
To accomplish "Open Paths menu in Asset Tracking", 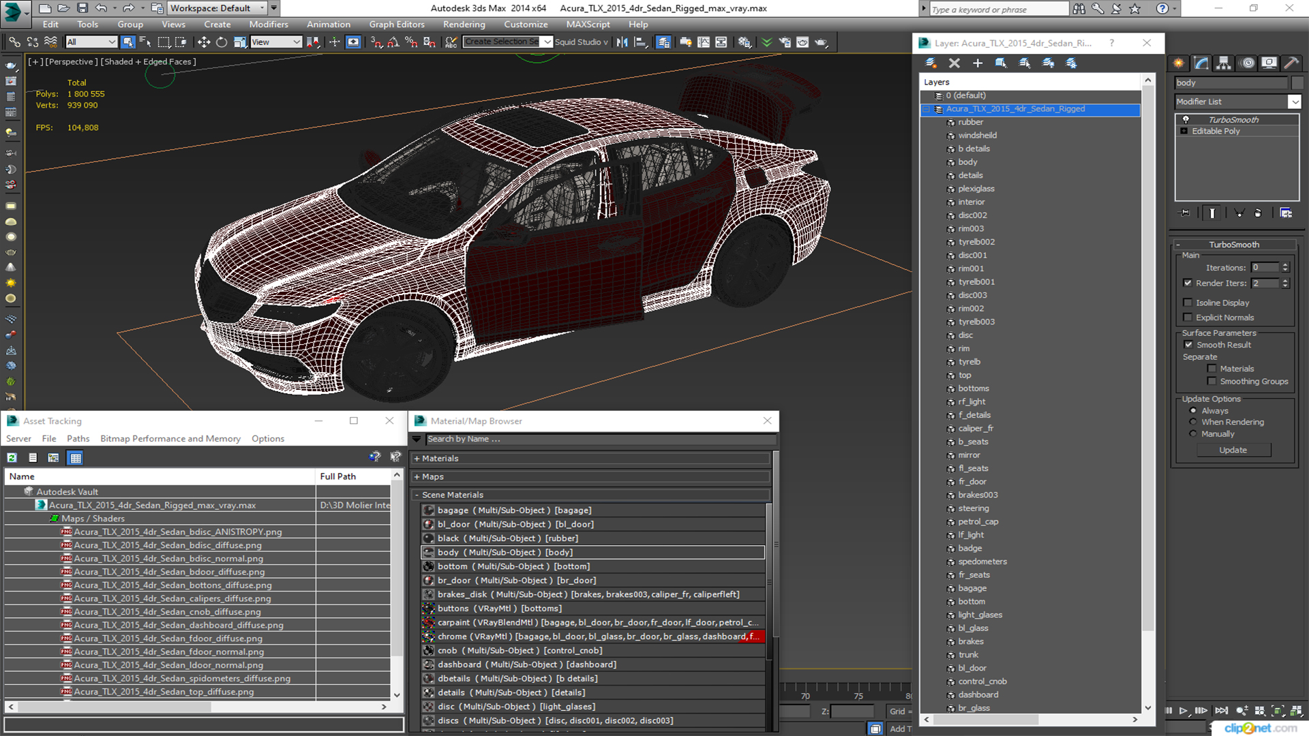I will click(x=78, y=439).
